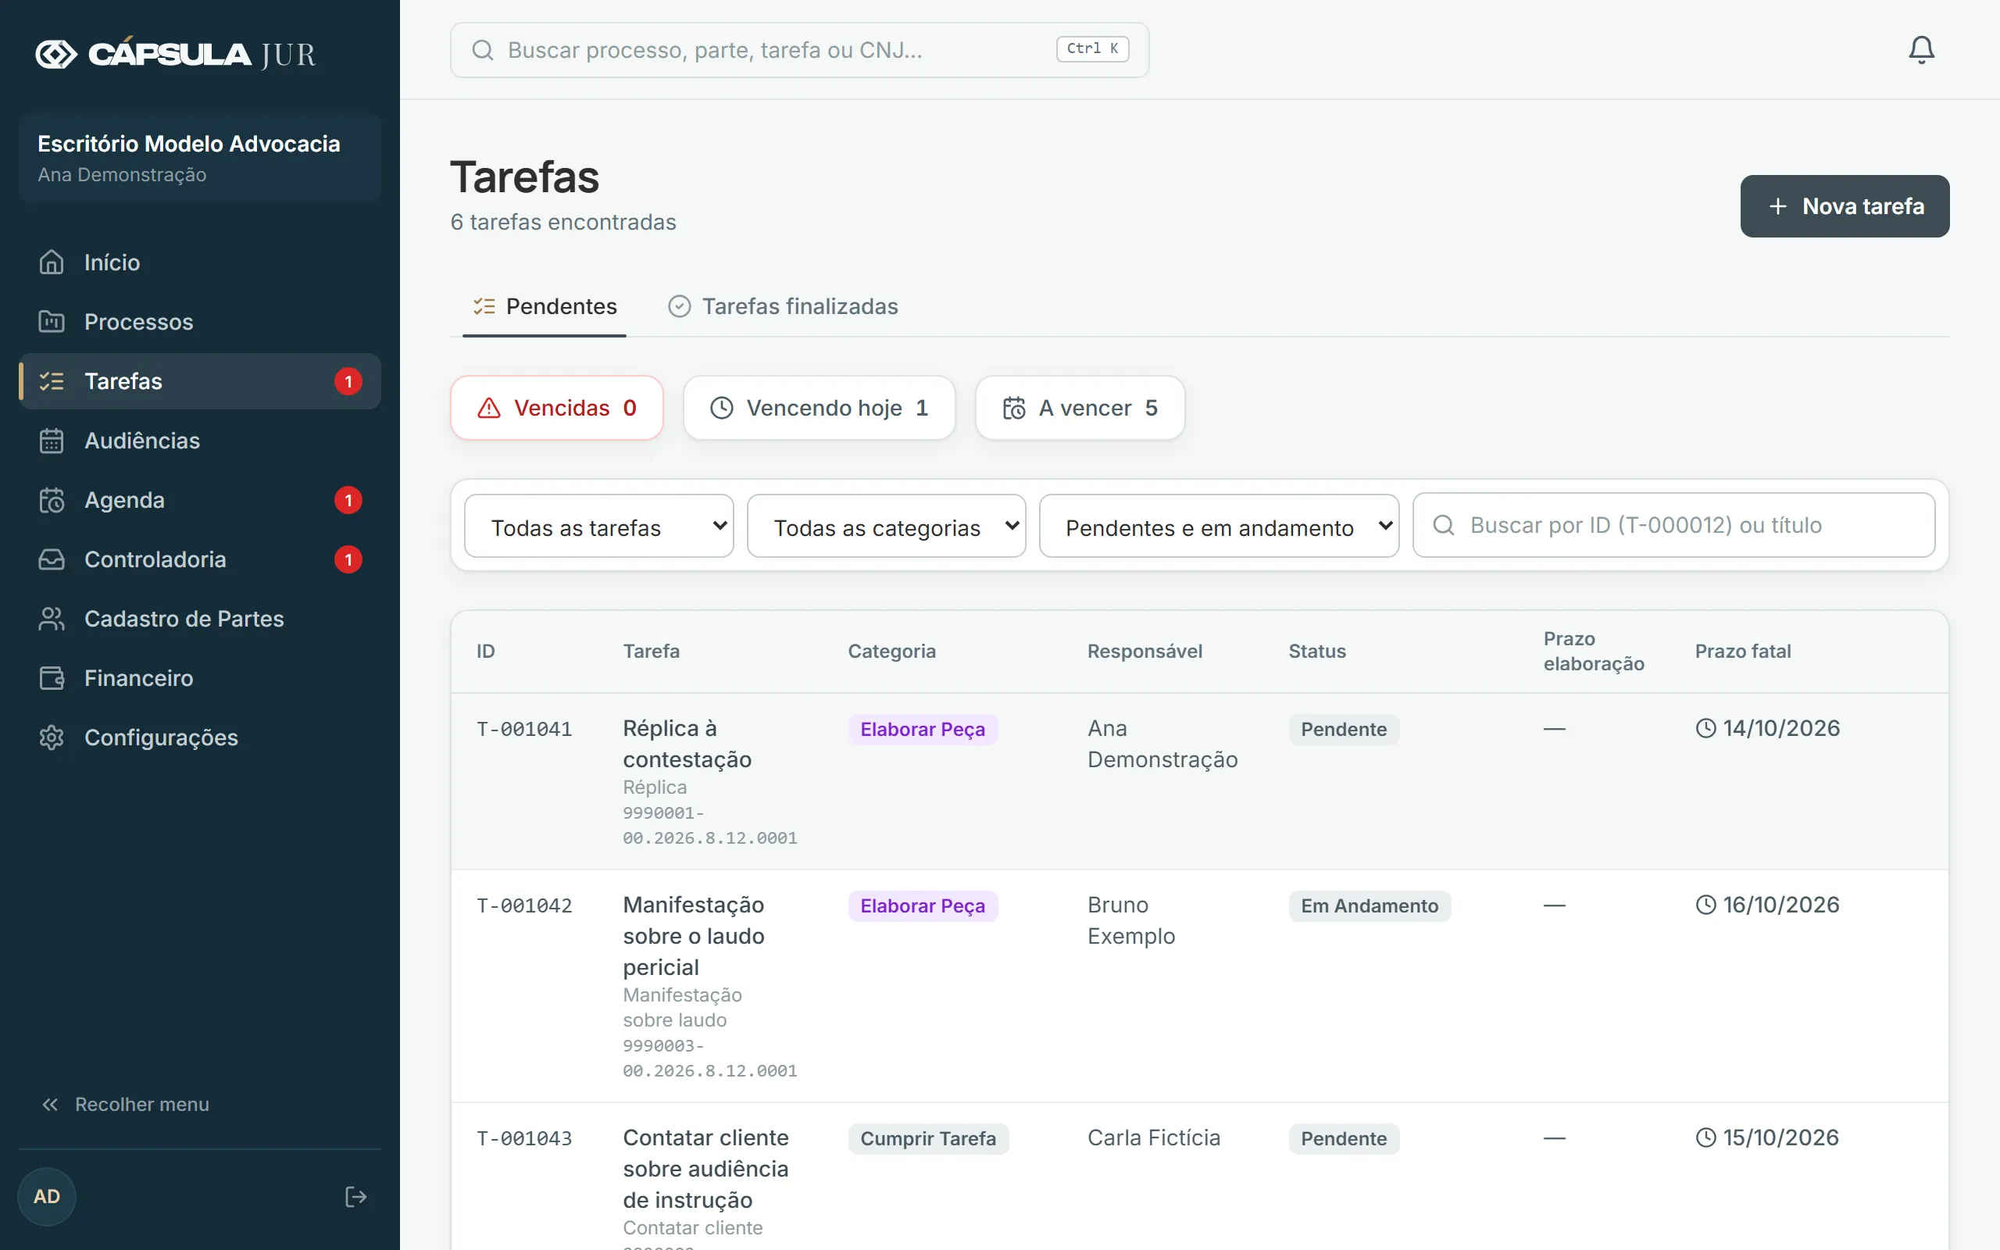Image resolution: width=2000 pixels, height=1250 pixels.
Task: Open Tarefas in the sidebar
Action: [x=200, y=381]
